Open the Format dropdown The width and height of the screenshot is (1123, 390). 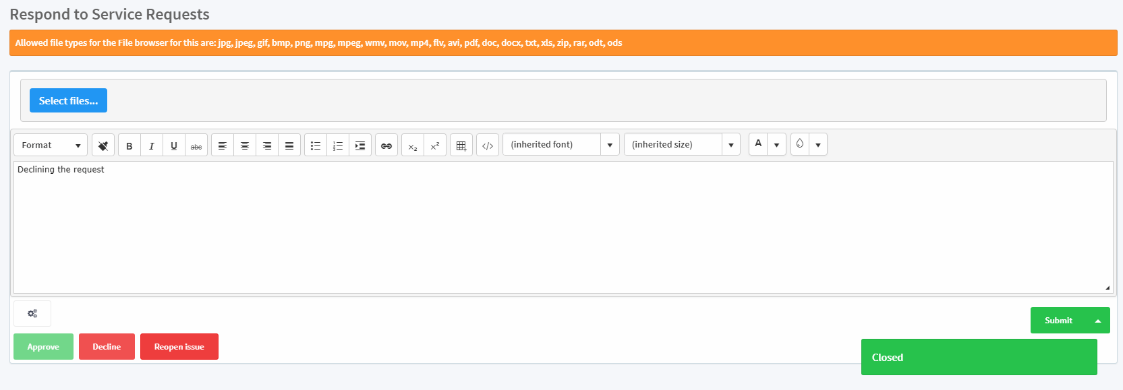click(x=51, y=145)
